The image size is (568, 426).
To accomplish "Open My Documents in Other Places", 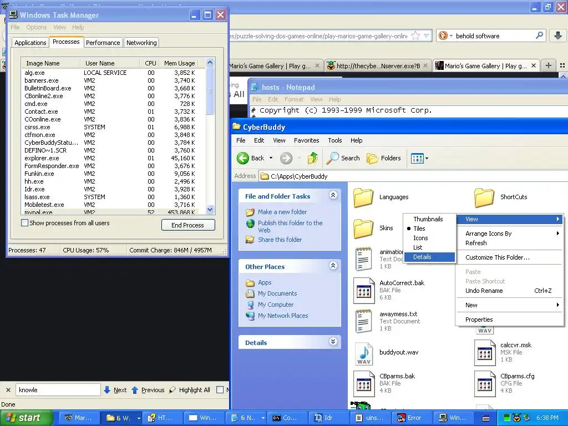I will pos(277,293).
